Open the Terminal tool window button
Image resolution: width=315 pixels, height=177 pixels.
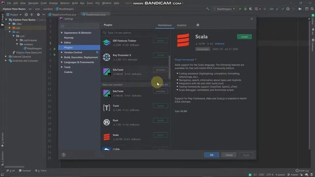[x=25, y=171]
